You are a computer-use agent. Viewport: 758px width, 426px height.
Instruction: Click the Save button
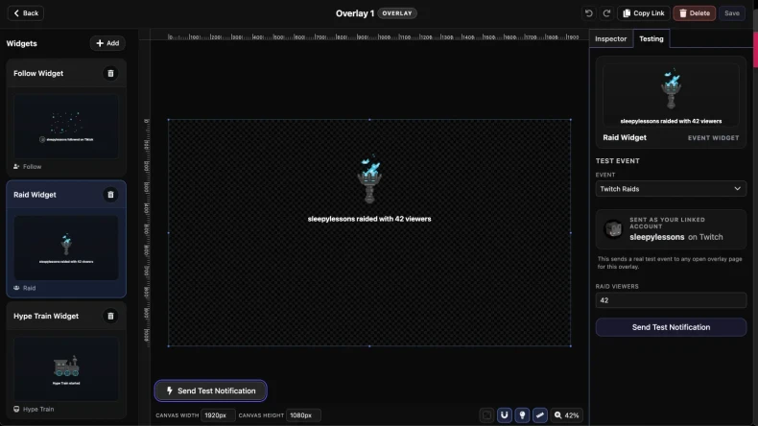732,13
